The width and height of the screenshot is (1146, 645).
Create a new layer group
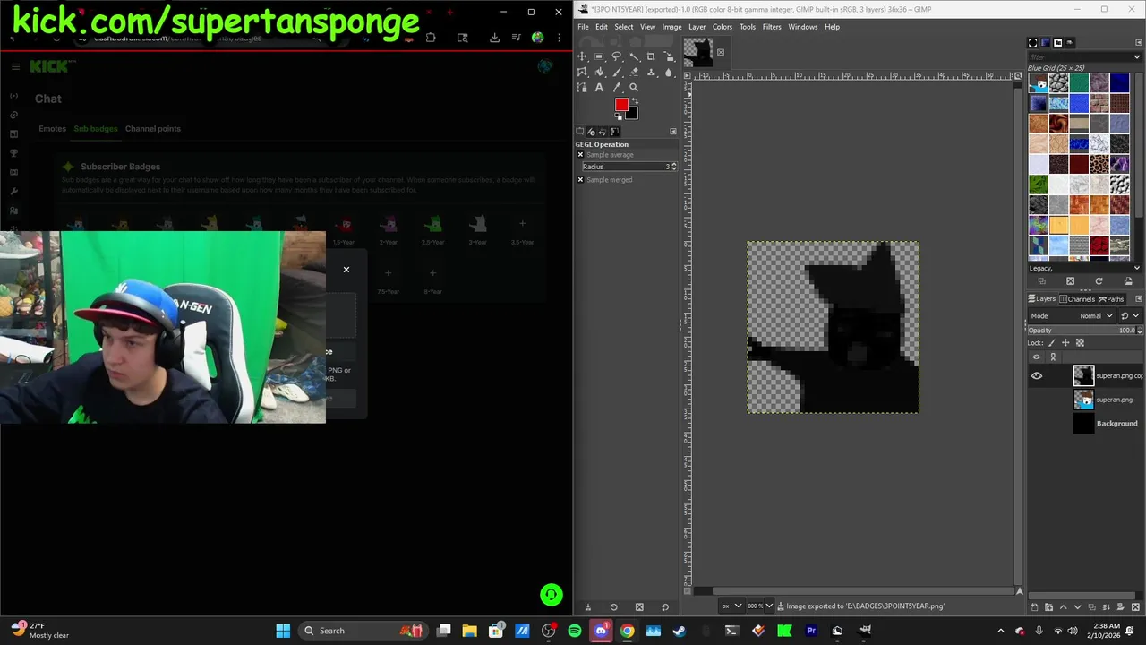coord(1048,606)
